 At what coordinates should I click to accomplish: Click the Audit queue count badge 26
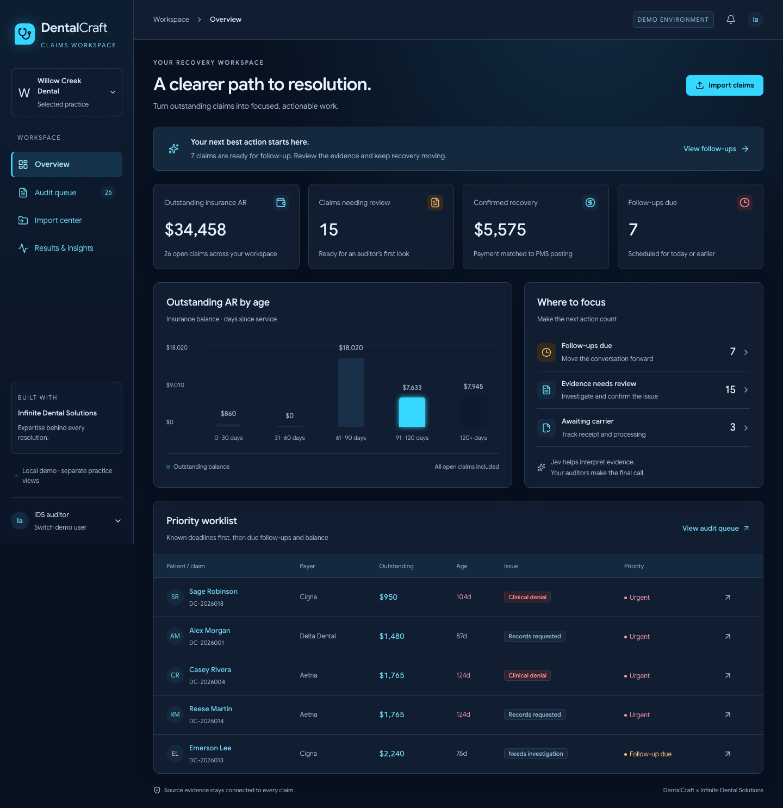[108, 192]
